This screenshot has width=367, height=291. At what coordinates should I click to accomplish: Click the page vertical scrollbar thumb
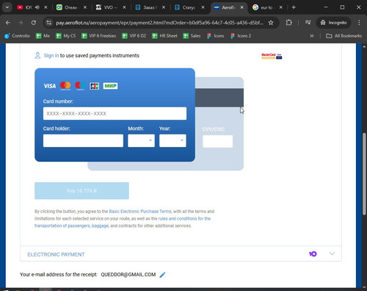pyautogui.click(x=364, y=174)
